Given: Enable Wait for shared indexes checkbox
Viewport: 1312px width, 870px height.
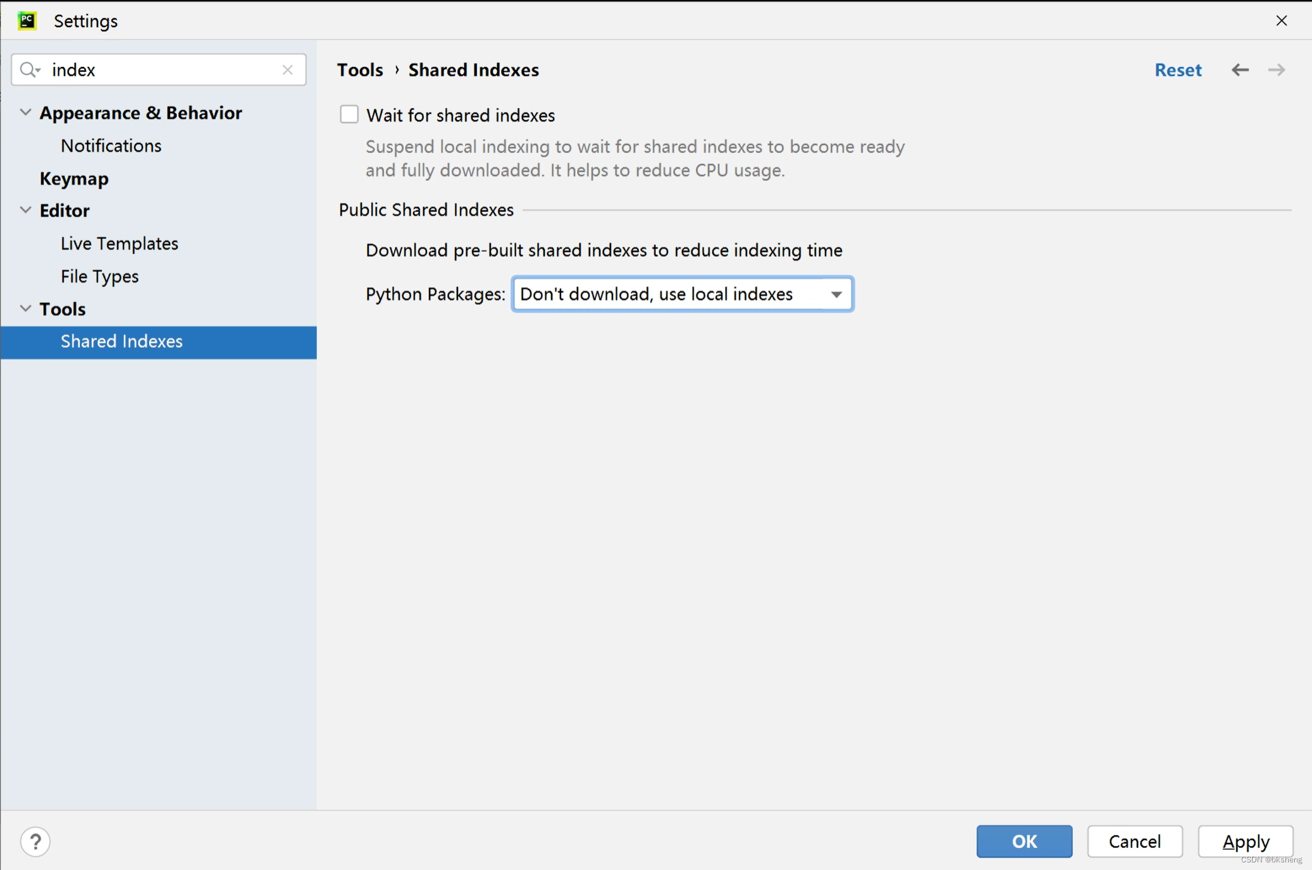Looking at the screenshot, I should pos(348,114).
